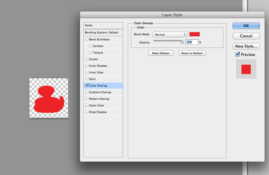Screen dimensions: 269x175
Task: Select the Satin row label
Action: coord(93,79)
